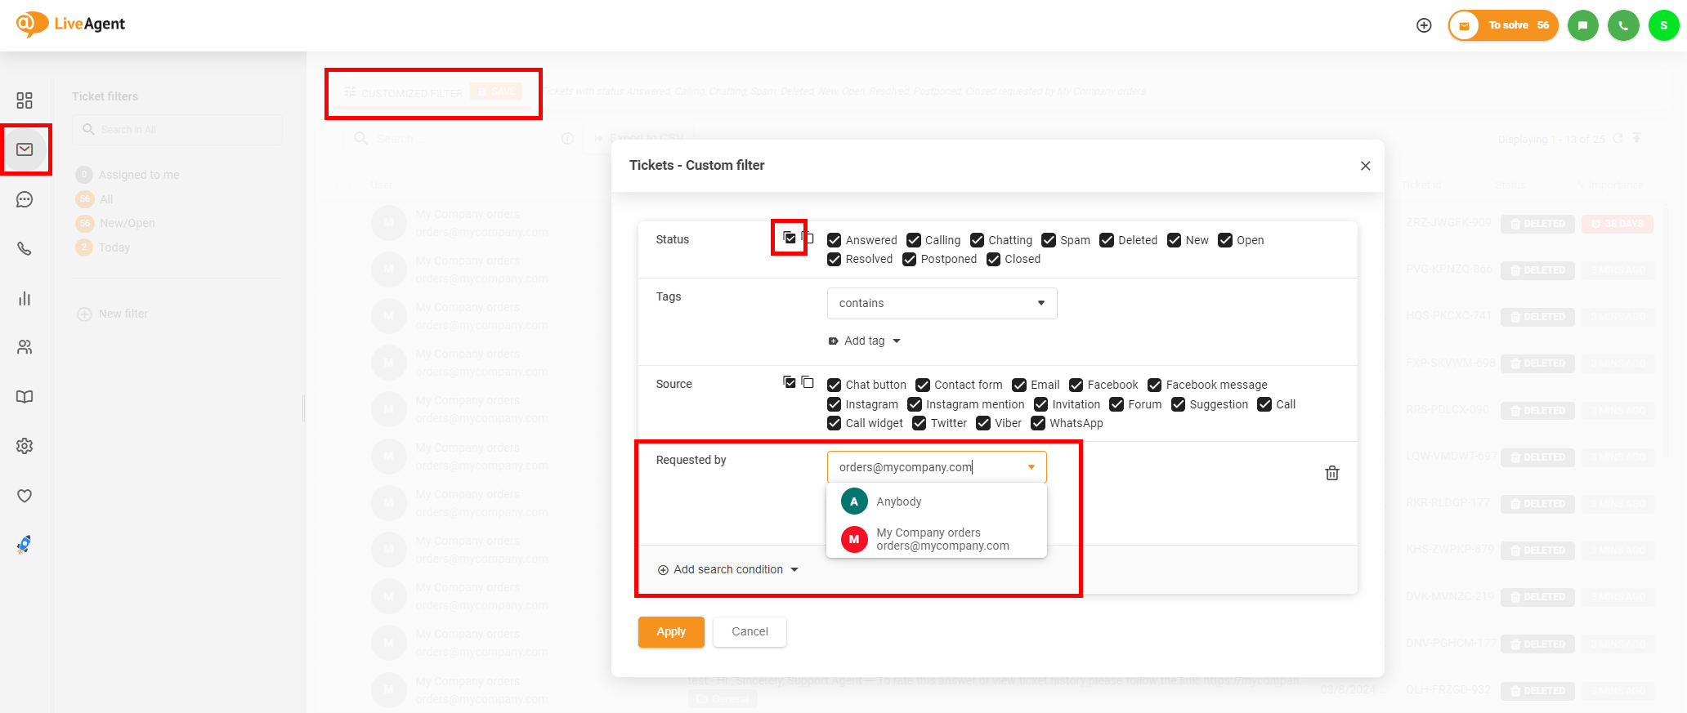This screenshot has height=713, width=1687.
Task: Apply the custom filter
Action: tap(670, 631)
